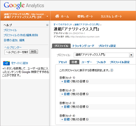Click the Google Analytics logo

click(x=24, y=5)
